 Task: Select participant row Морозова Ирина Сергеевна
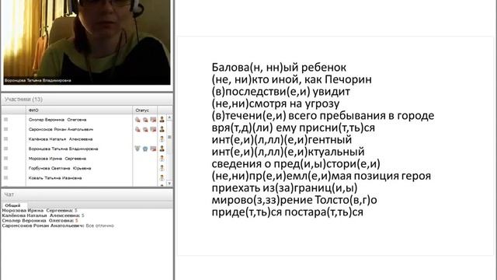coord(84,159)
